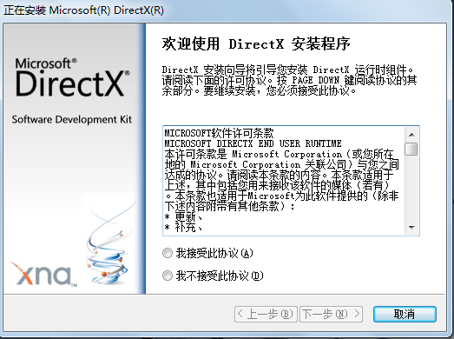Click the license box scrollbar thumb
The width and height of the screenshot is (454, 339).
(x=411, y=149)
